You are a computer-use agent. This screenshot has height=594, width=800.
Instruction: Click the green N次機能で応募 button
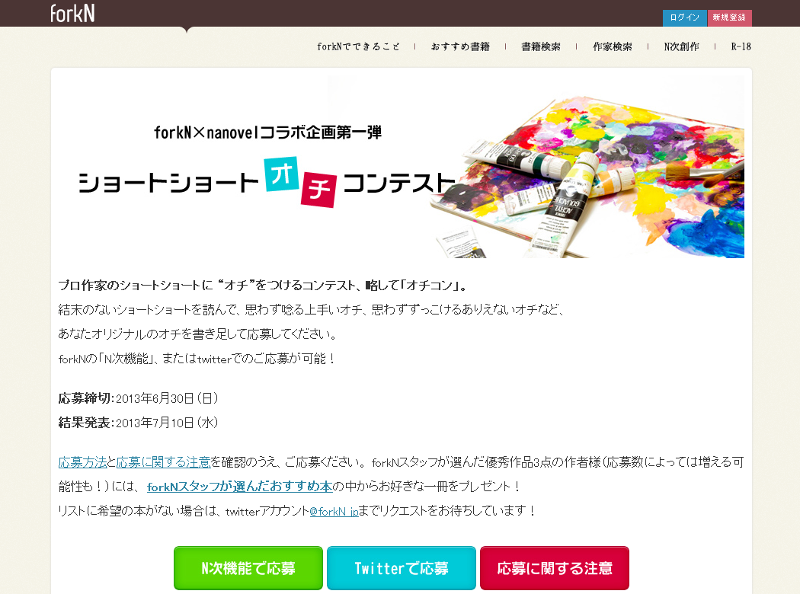point(248,568)
